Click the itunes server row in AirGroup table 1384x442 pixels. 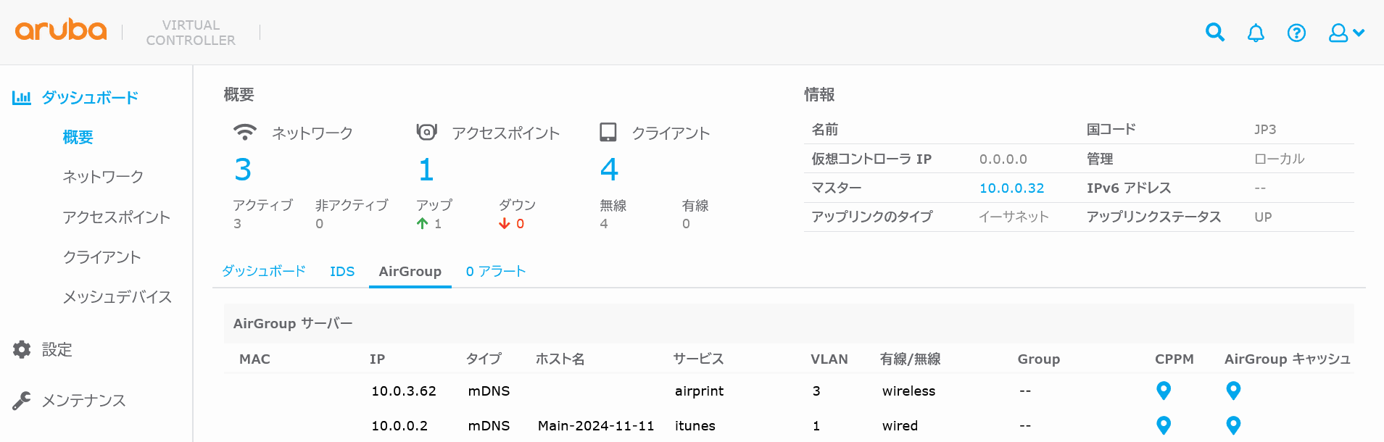tap(695, 425)
